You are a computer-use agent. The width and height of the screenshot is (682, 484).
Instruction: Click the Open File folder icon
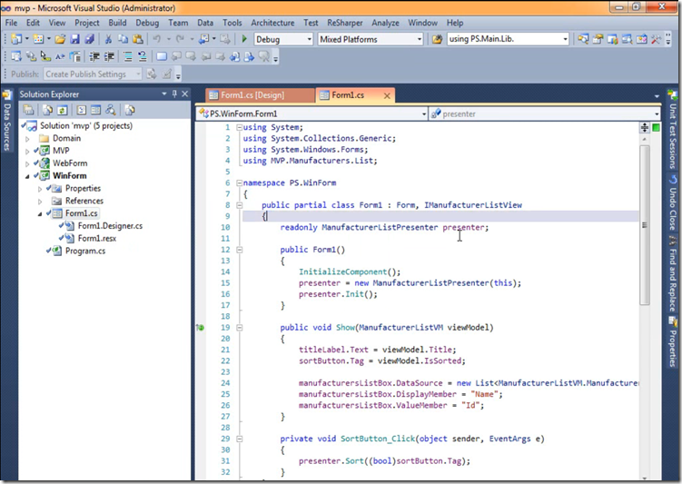pyautogui.click(x=60, y=39)
